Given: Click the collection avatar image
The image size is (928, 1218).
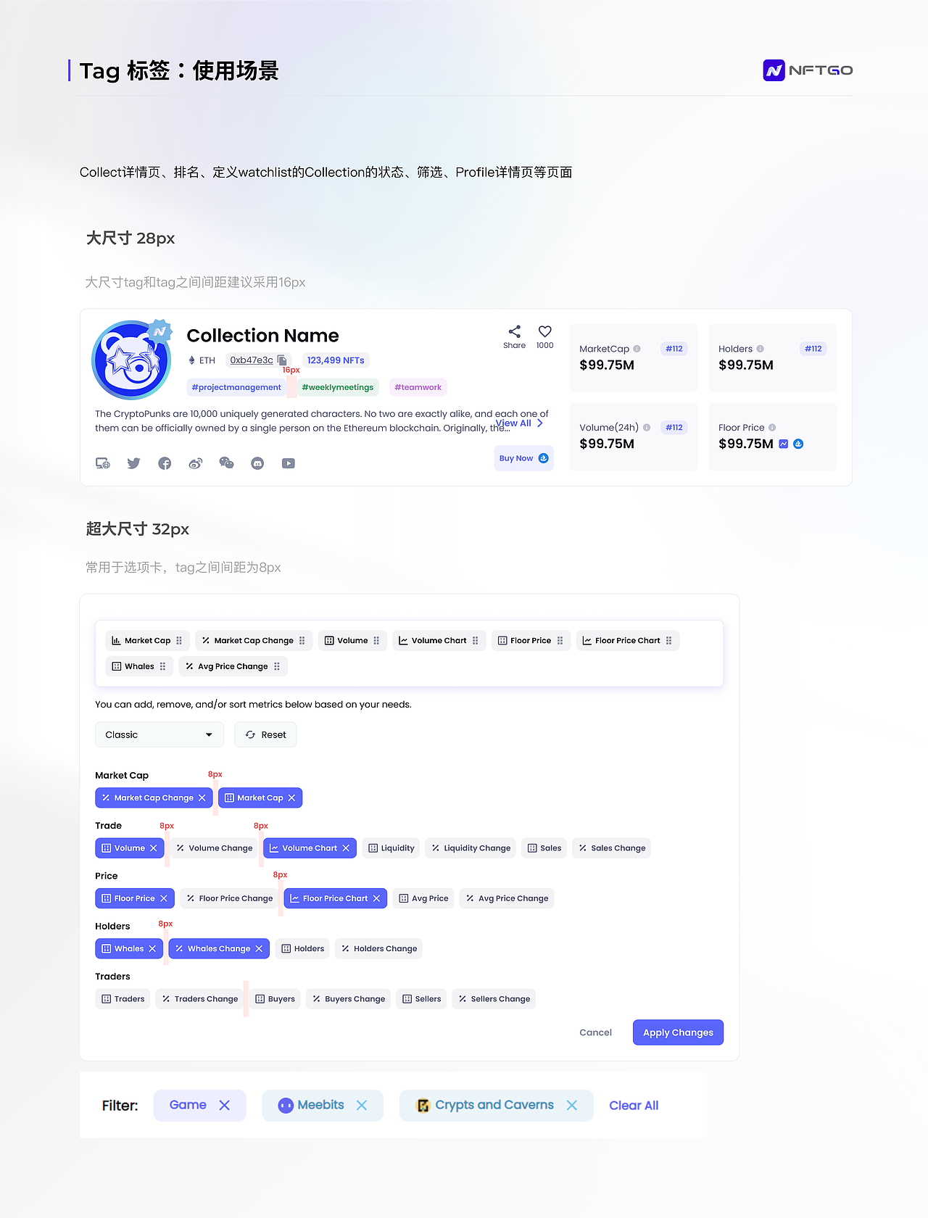Looking at the screenshot, I should pyautogui.click(x=131, y=360).
